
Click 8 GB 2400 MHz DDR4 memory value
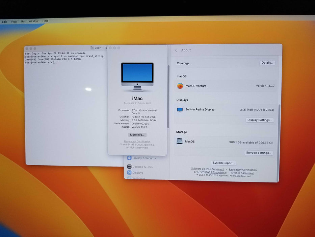click(x=144, y=120)
